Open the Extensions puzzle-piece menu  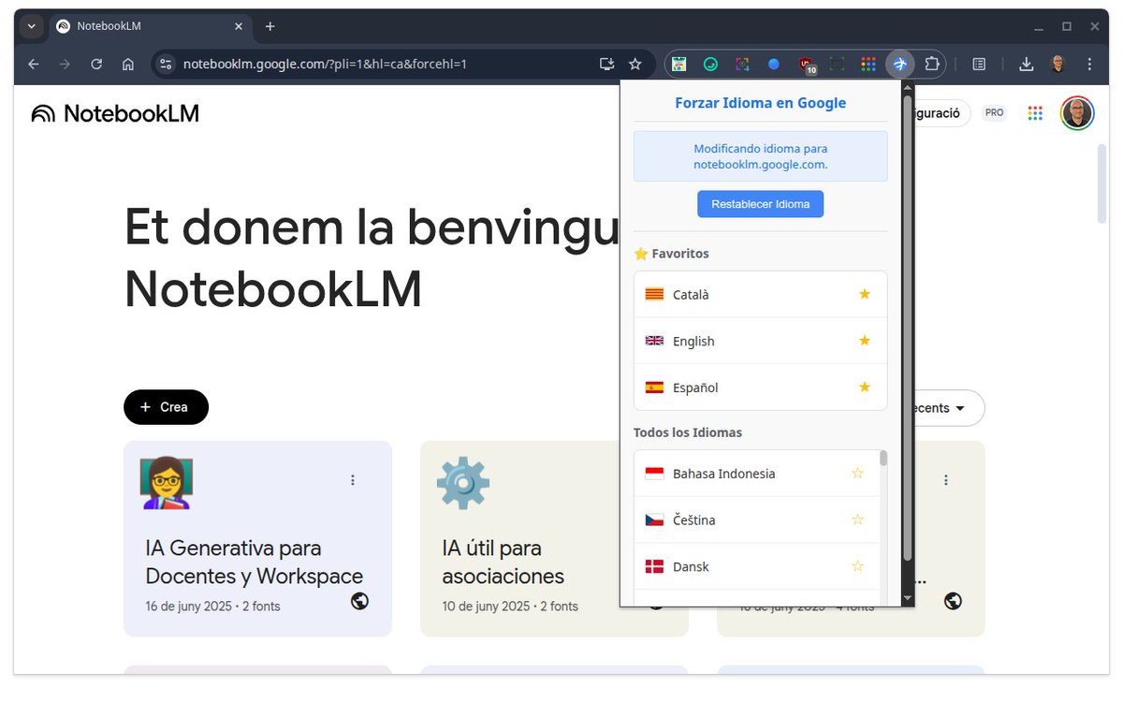click(x=931, y=65)
